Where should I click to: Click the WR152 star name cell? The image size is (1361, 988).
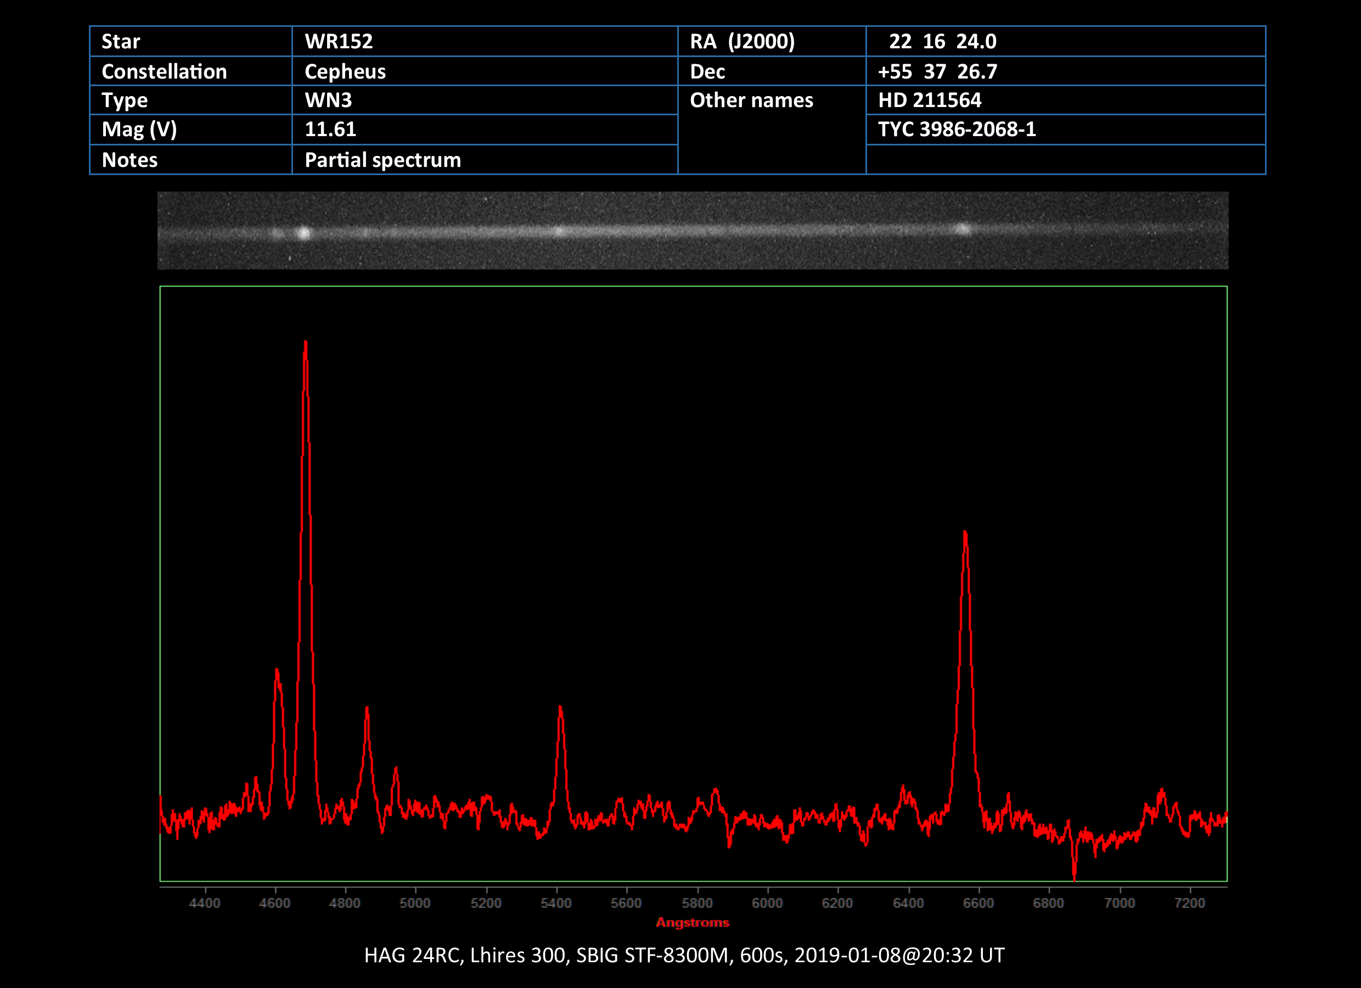point(339,41)
